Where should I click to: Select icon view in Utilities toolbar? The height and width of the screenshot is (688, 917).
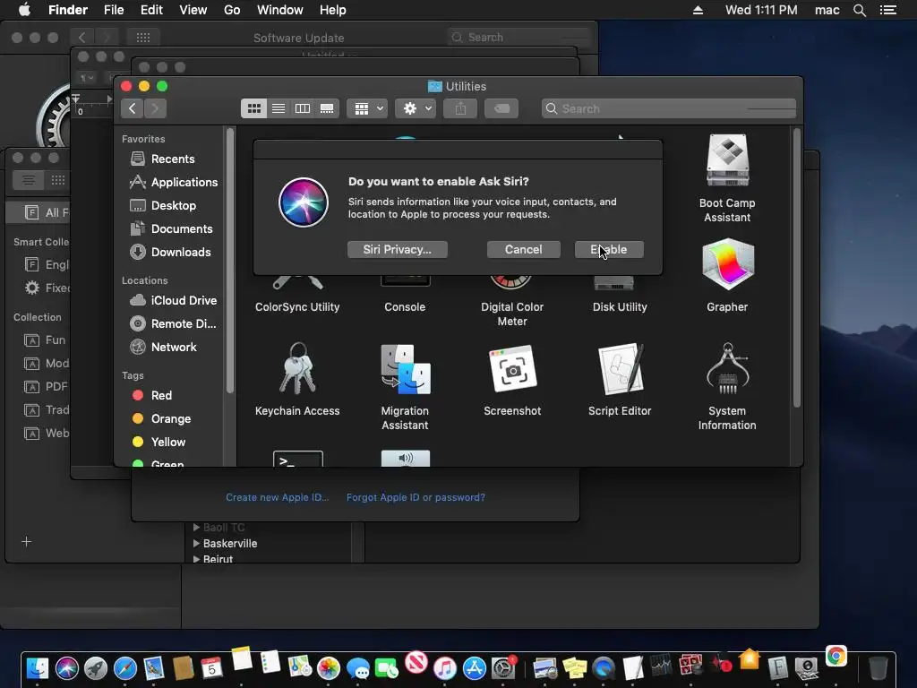(253, 108)
